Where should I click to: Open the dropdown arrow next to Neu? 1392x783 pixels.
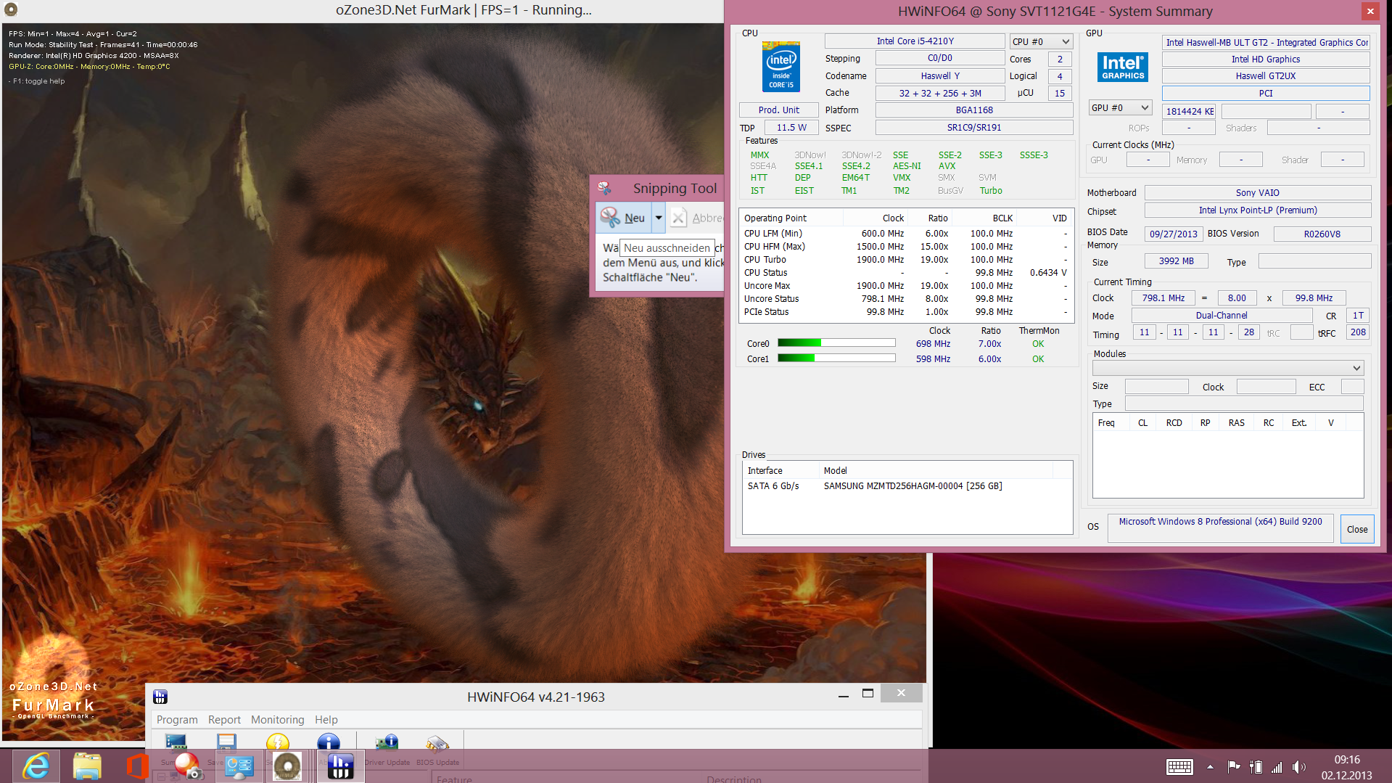[x=658, y=218]
